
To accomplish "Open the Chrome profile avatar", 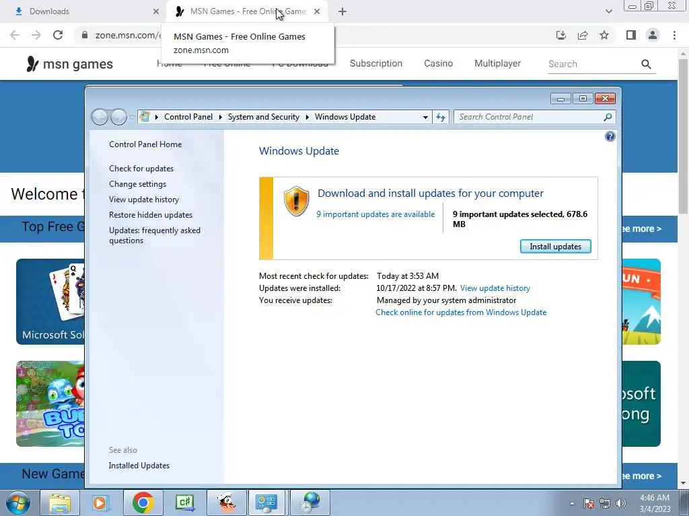I will click(x=653, y=35).
